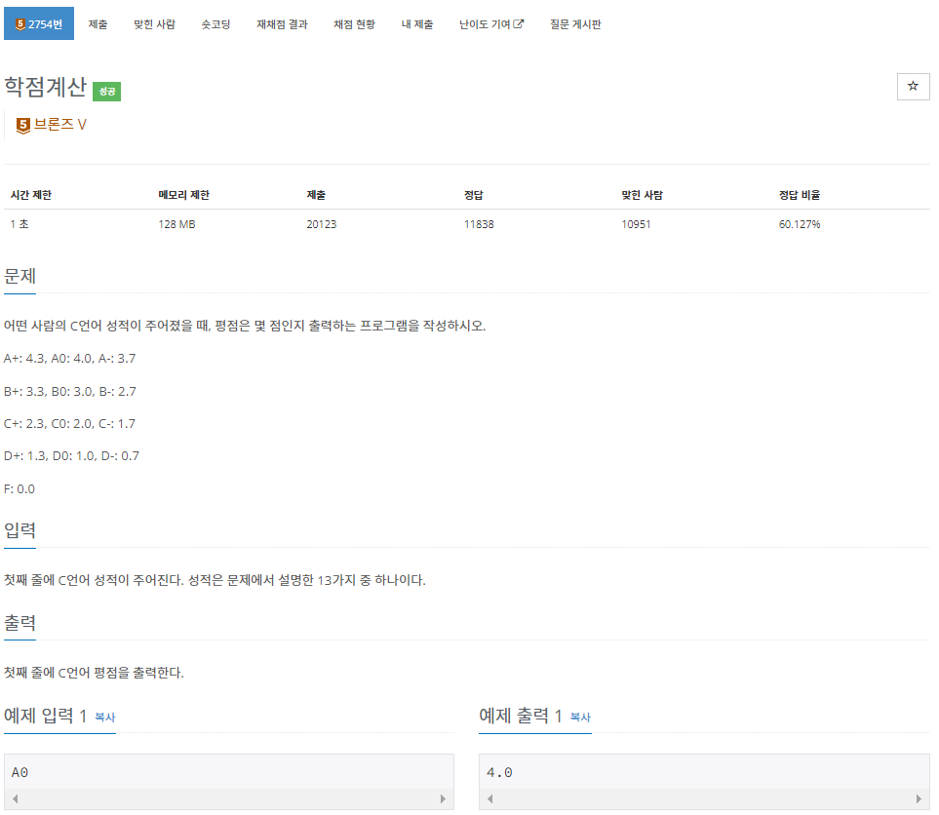Click the 예제 입력 1 heading
Image resolution: width=939 pixels, height=815 pixels.
46,716
